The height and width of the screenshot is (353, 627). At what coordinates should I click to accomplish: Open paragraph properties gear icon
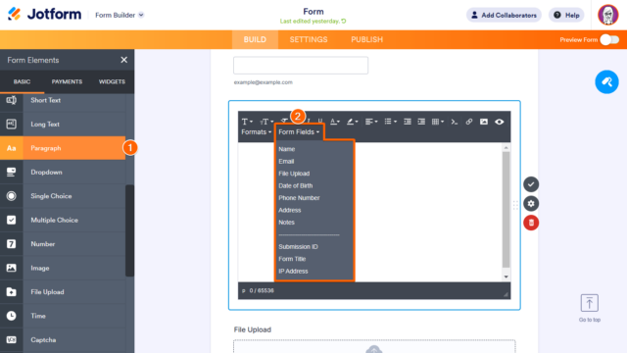coord(531,203)
